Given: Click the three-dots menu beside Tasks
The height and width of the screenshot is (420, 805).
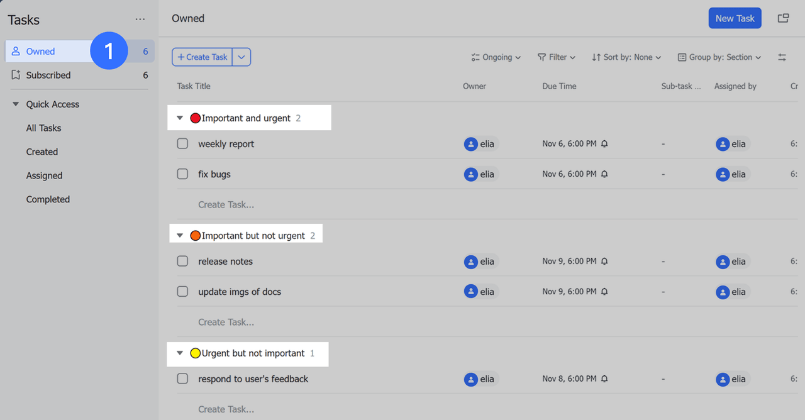Looking at the screenshot, I should (x=140, y=19).
